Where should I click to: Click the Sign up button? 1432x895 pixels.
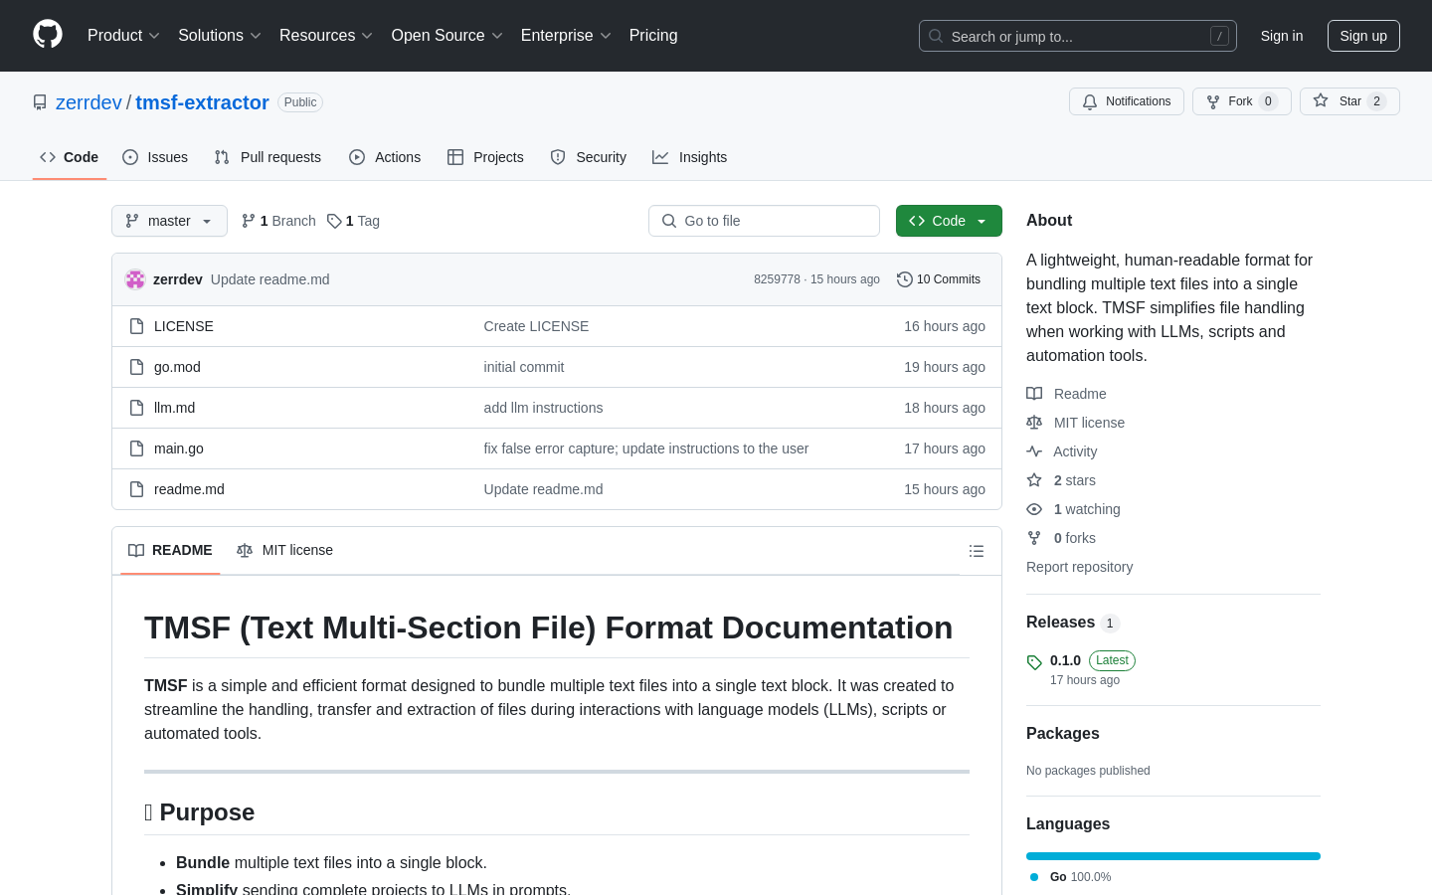(1363, 36)
